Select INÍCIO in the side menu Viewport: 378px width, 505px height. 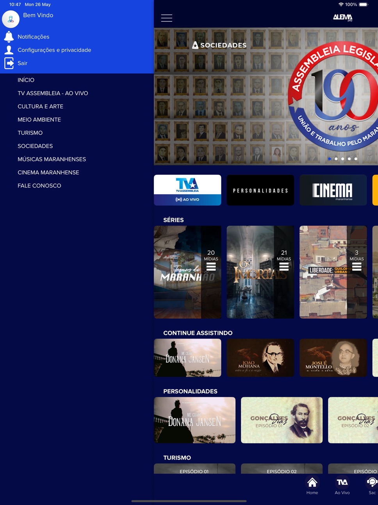[26, 80]
